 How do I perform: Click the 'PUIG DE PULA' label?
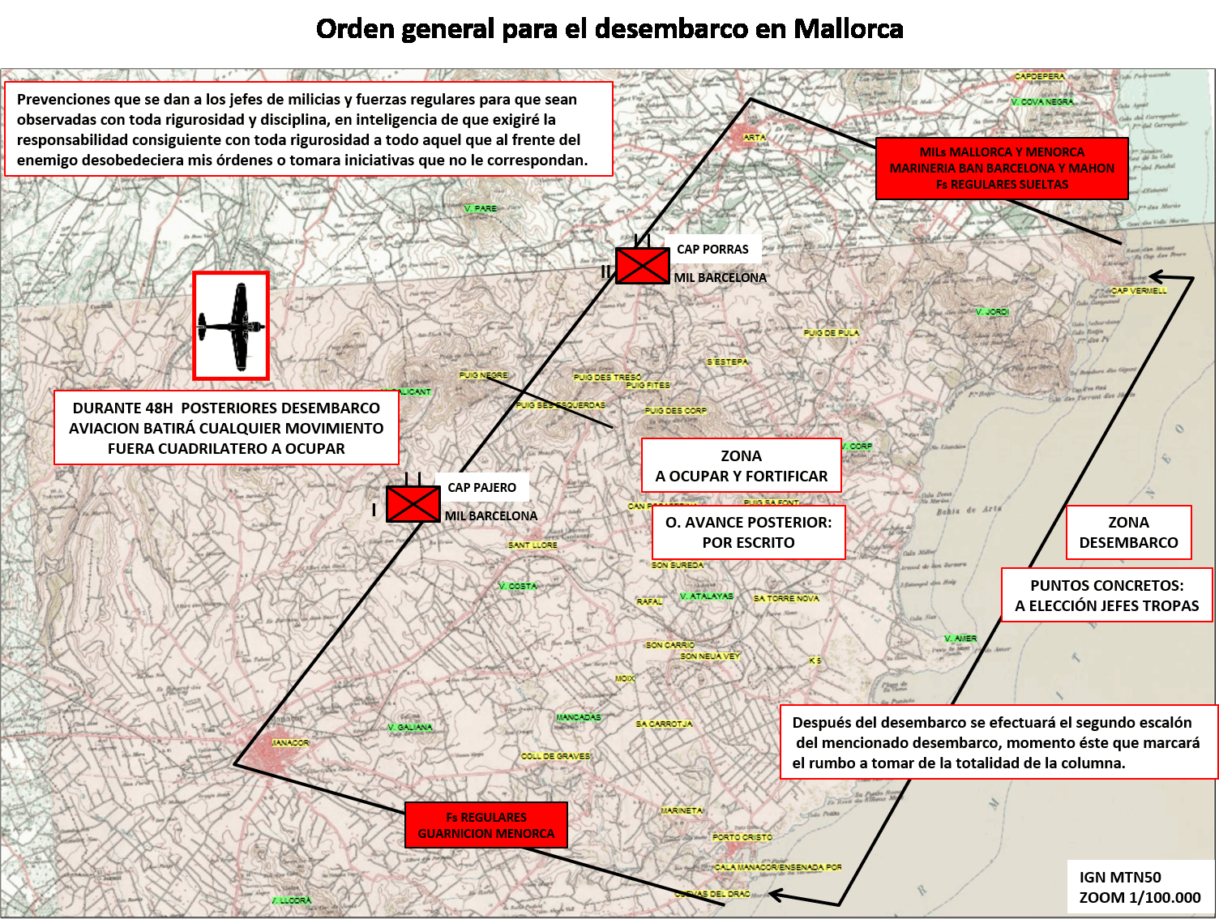click(x=832, y=332)
